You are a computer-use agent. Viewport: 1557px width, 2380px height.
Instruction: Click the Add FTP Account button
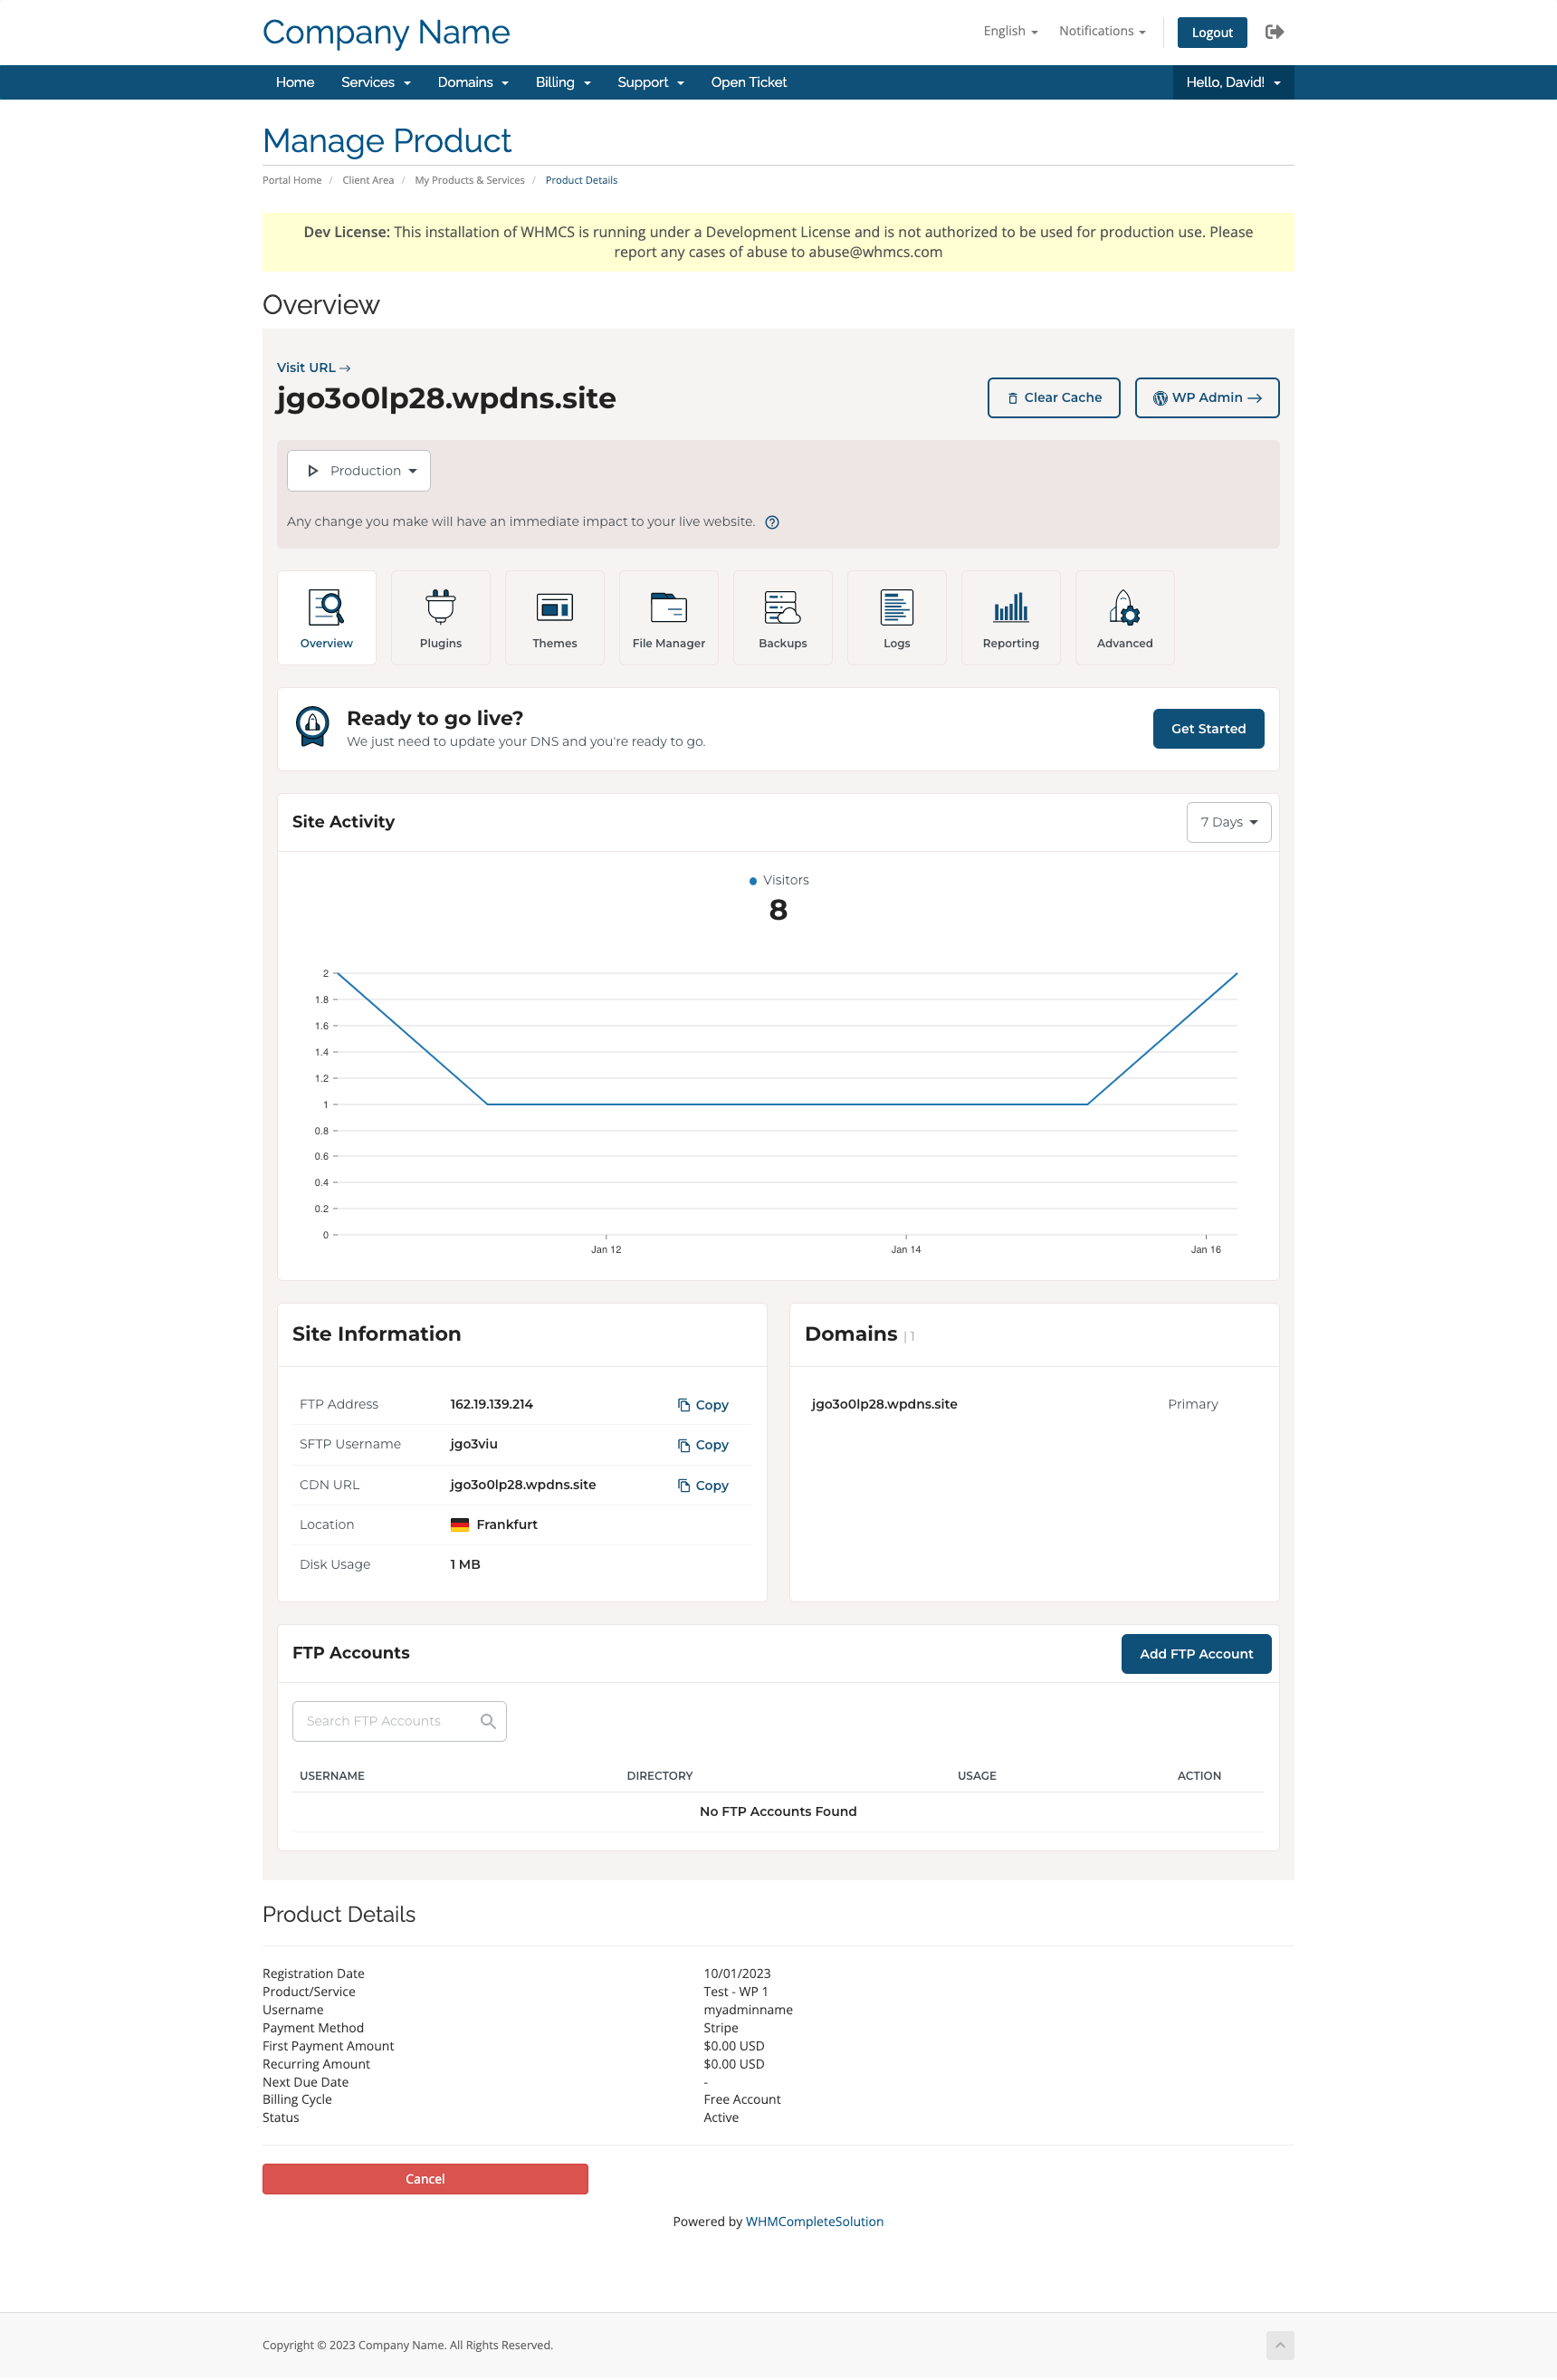click(1195, 1654)
